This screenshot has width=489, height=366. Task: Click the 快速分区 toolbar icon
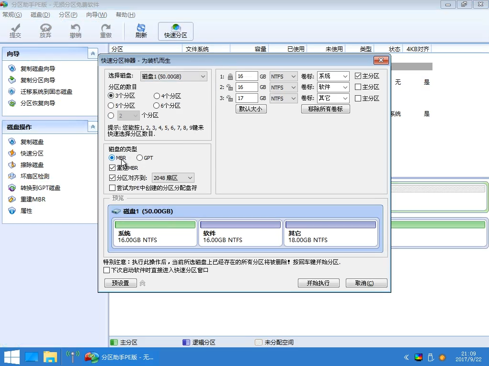[176, 31]
